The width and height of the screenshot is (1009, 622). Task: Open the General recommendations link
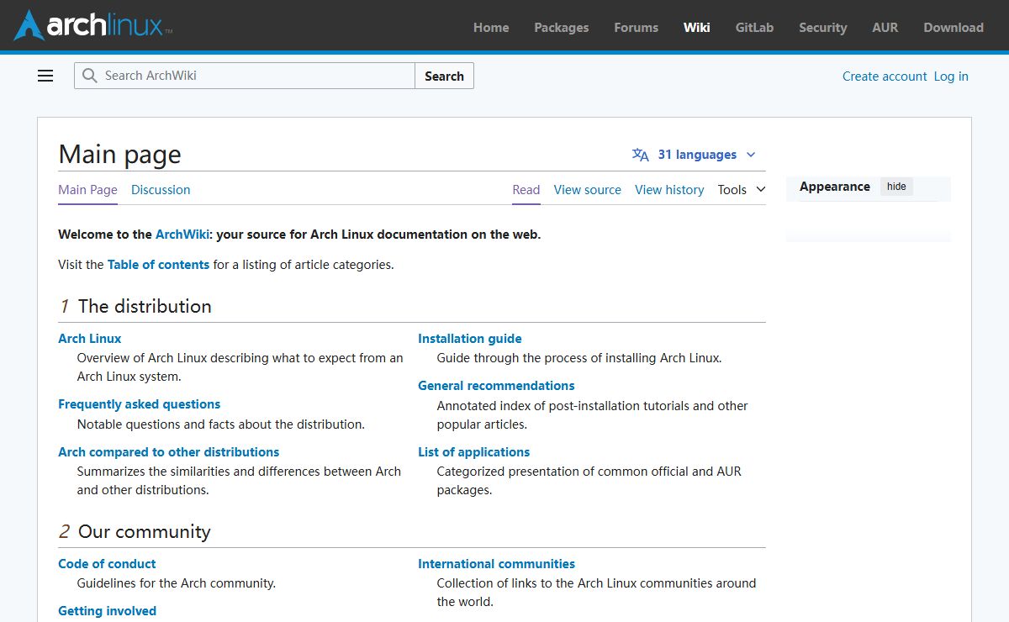point(496,386)
